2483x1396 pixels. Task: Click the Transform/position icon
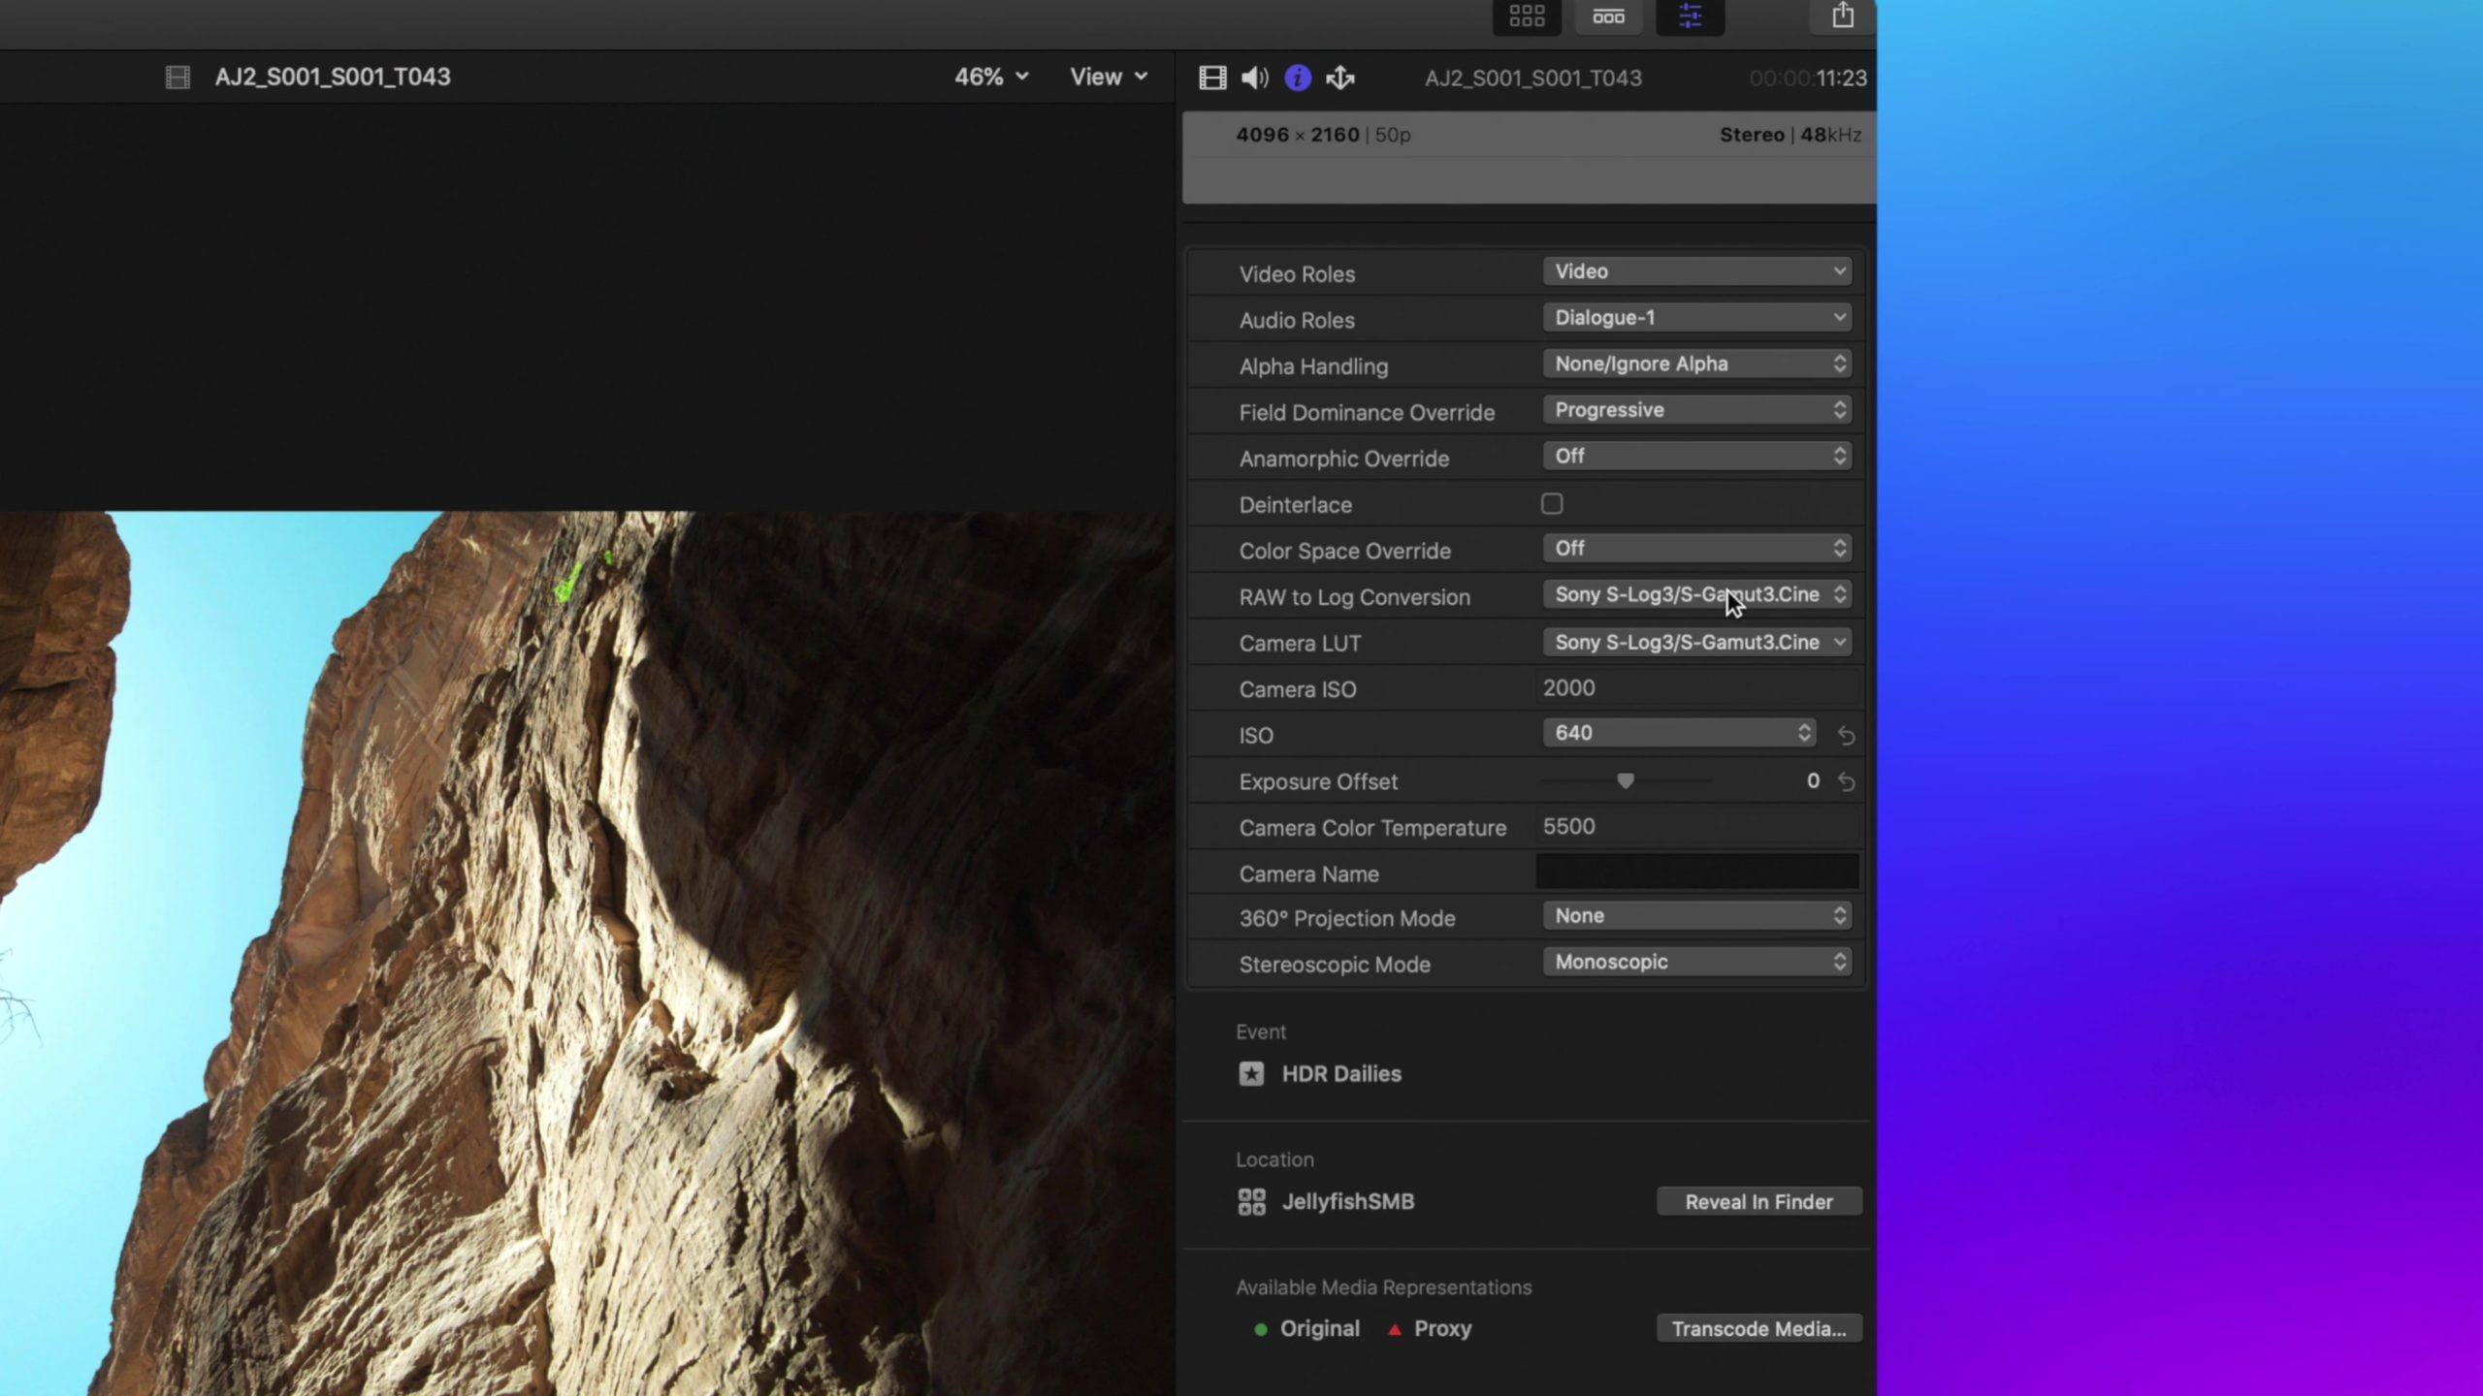coord(1340,77)
